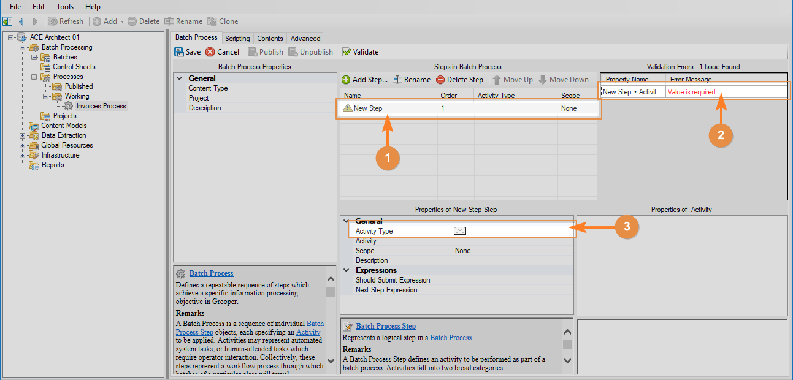Screen dimensions: 793x380
Task: Follow the Activity link in remarks
Action: (308, 332)
